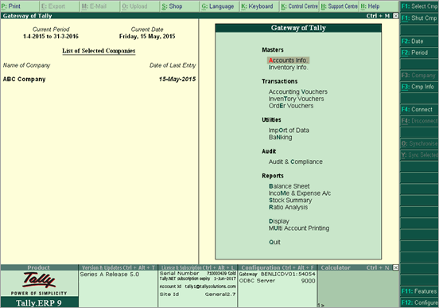The image size is (439, 308).
Task: Close the Gateway of Tally title bar box
Action: click(395, 16)
